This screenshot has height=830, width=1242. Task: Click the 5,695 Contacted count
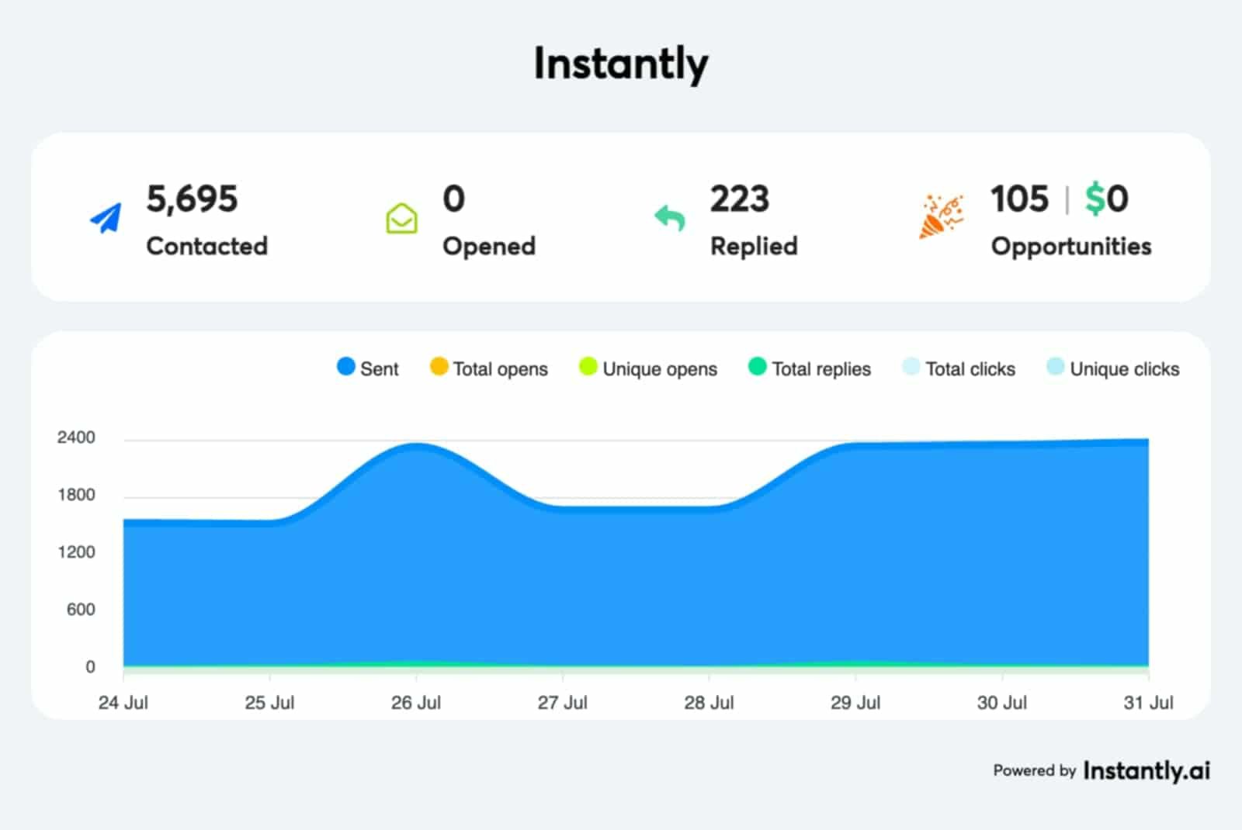point(192,199)
